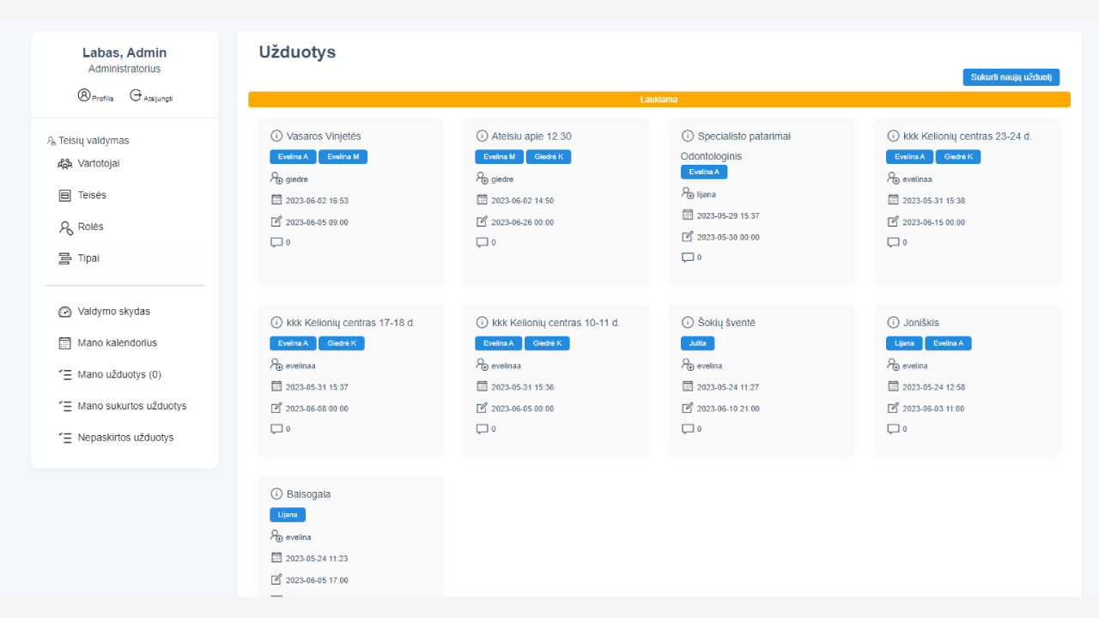Image resolution: width=1099 pixels, height=618 pixels.
Task: Click Lijana tag on Baisogala card
Action: [x=287, y=515]
